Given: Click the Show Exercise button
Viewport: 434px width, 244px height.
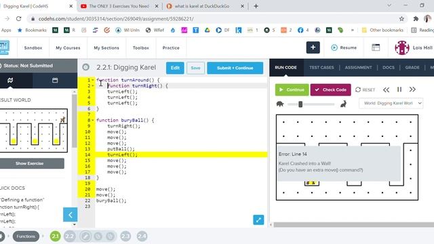Looking at the screenshot, I should [x=30, y=163].
